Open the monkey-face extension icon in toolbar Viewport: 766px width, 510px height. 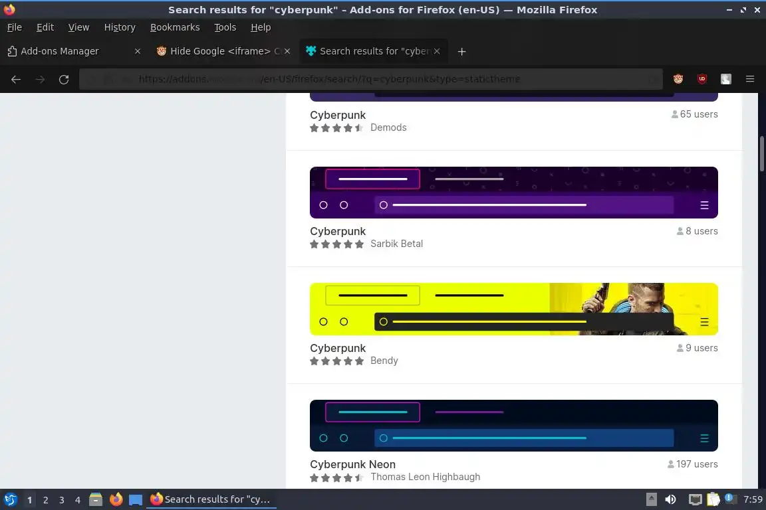click(x=678, y=79)
